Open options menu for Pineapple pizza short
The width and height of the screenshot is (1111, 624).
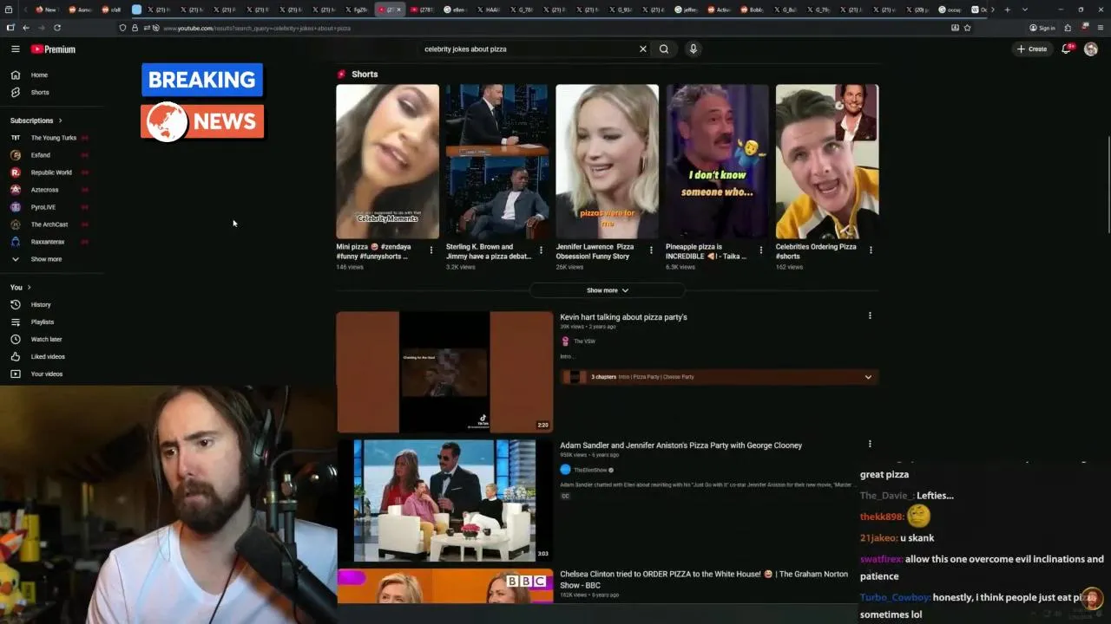761,250
